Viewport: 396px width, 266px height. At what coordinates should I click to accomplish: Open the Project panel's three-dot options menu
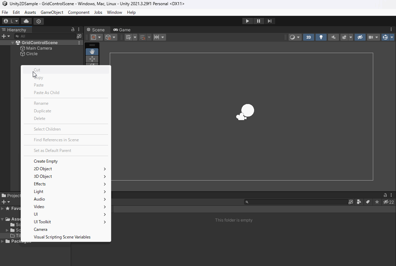[x=391, y=195]
